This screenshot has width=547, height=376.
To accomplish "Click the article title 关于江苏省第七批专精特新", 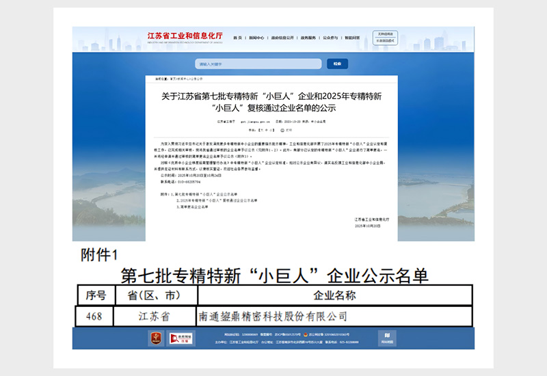I will [x=271, y=102].
